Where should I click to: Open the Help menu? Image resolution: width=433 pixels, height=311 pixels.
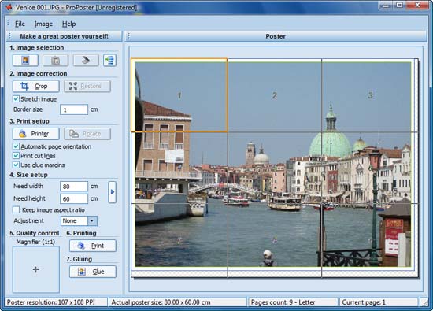point(68,24)
